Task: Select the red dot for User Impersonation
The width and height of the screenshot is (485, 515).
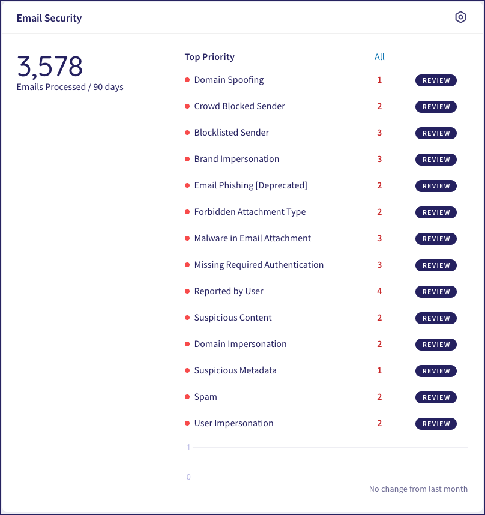Action: [187, 423]
